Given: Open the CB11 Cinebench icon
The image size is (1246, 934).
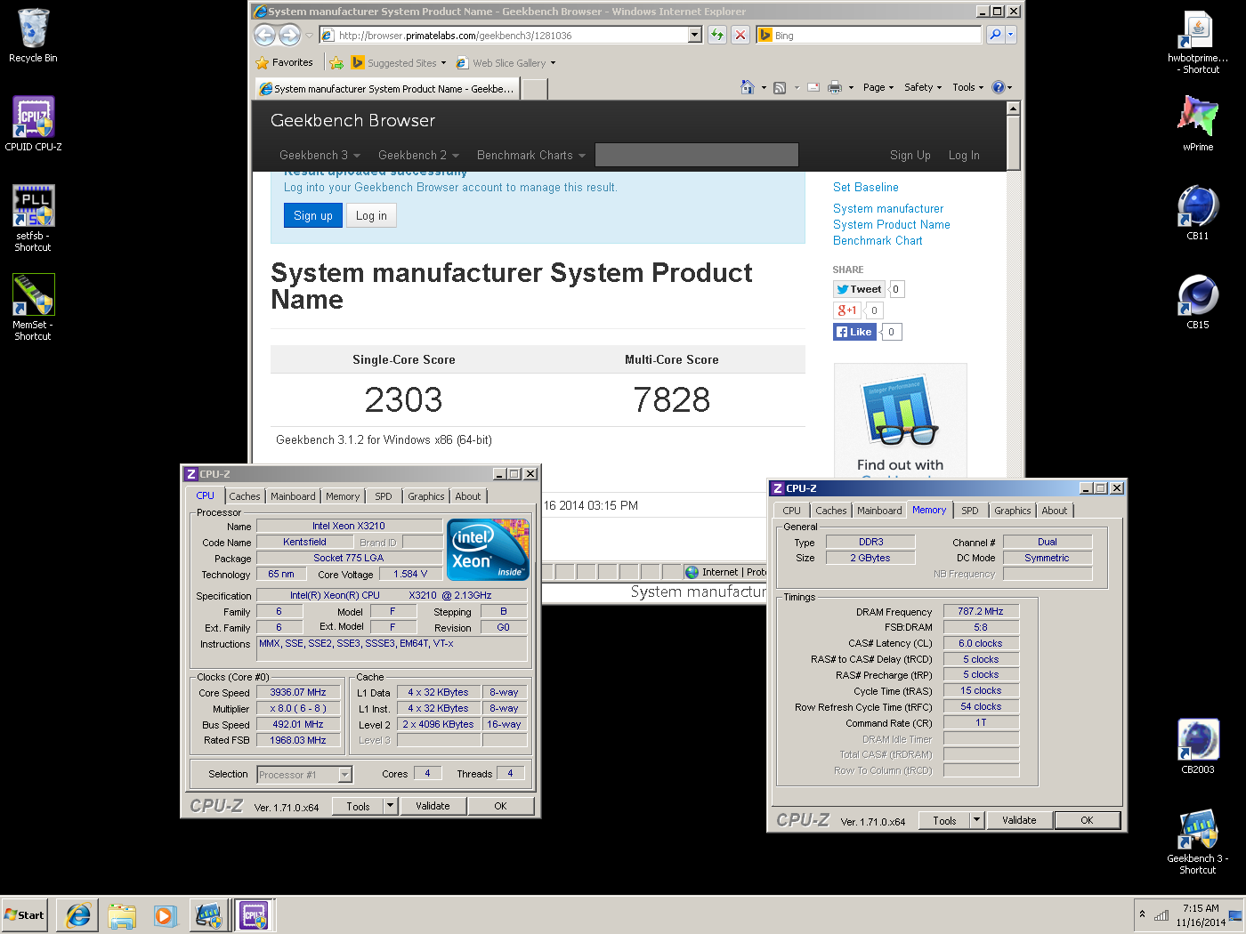Looking at the screenshot, I should tap(1198, 213).
